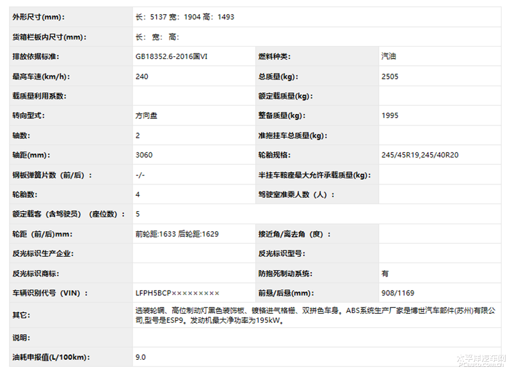Select the GB18352.6-2016国VI value
The width and height of the screenshot is (512, 372).
172,56
